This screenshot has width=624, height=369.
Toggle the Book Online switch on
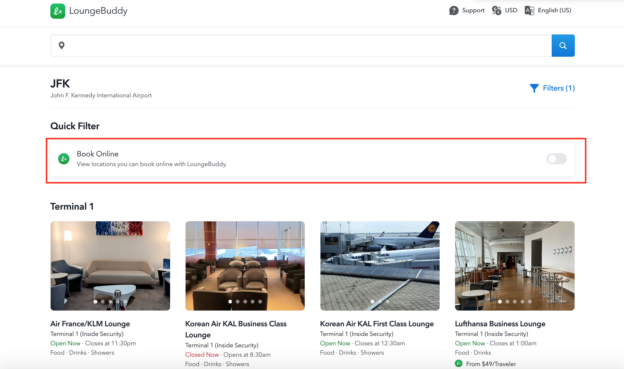coord(556,159)
